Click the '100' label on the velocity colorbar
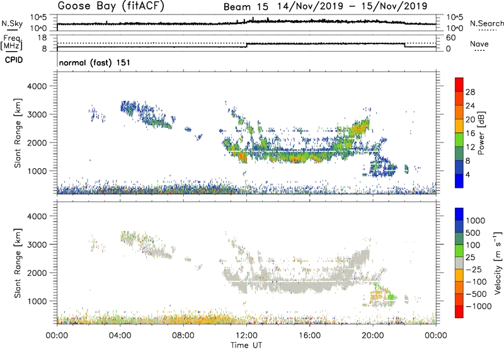The width and height of the screenshot is (504, 349). click(x=473, y=245)
